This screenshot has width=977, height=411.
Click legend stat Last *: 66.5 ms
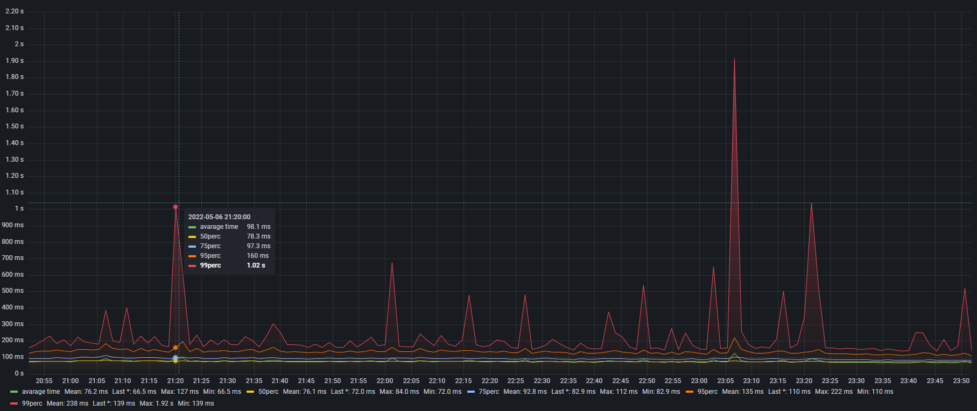click(134, 392)
